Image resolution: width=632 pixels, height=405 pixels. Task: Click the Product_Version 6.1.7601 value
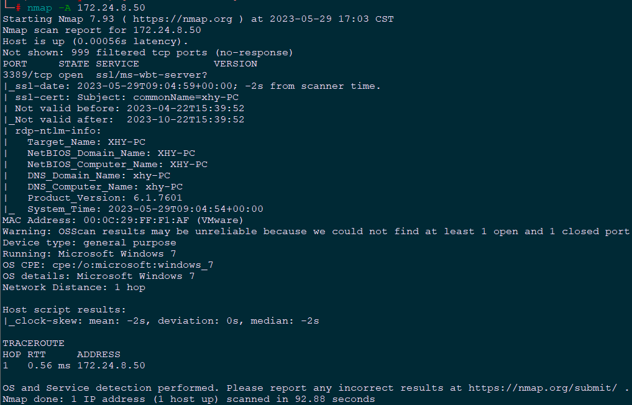(157, 198)
